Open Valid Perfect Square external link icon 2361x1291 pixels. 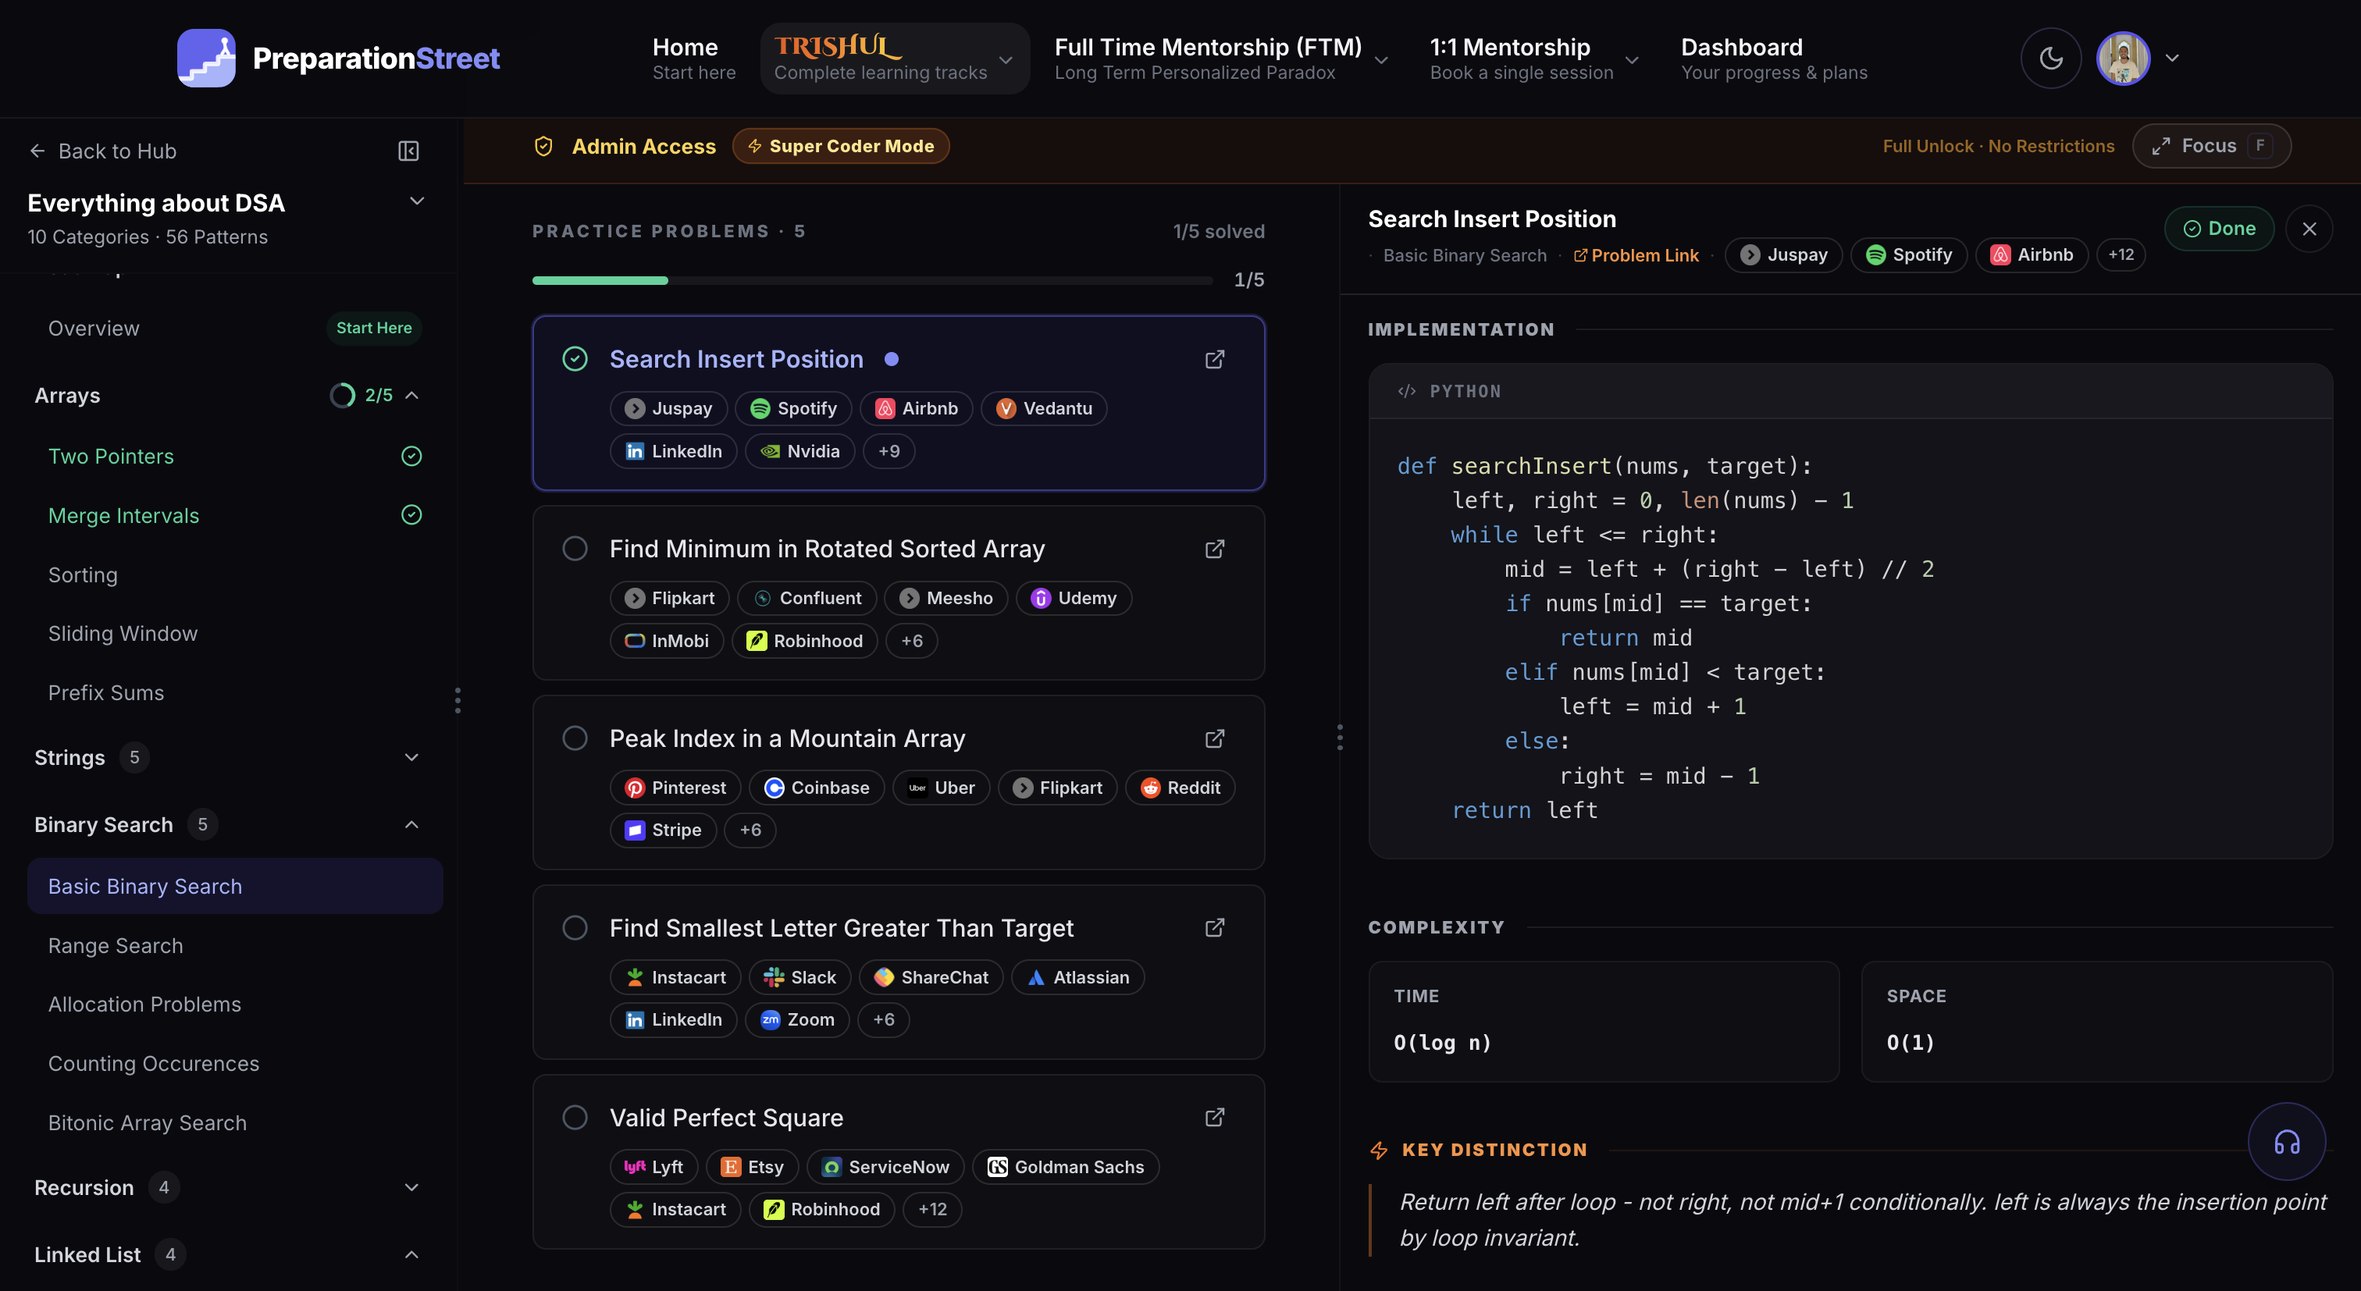pyautogui.click(x=1214, y=1118)
